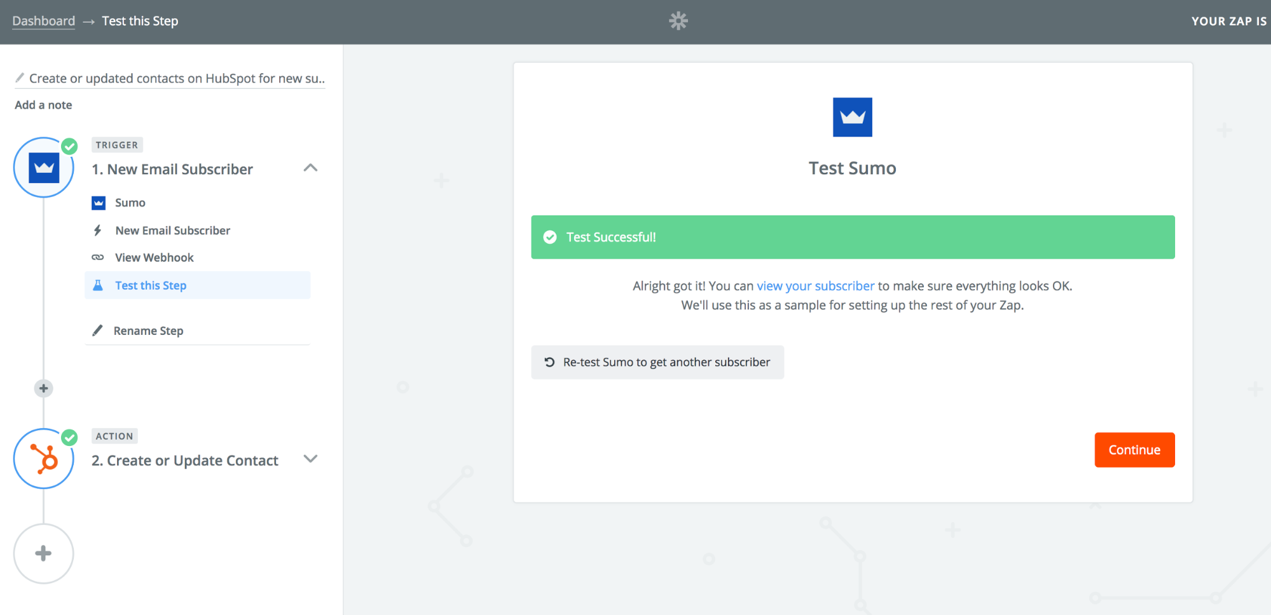The height and width of the screenshot is (615, 1271).
Task: Click the small Sumo icon next to Sumo
Action: pos(99,203)
